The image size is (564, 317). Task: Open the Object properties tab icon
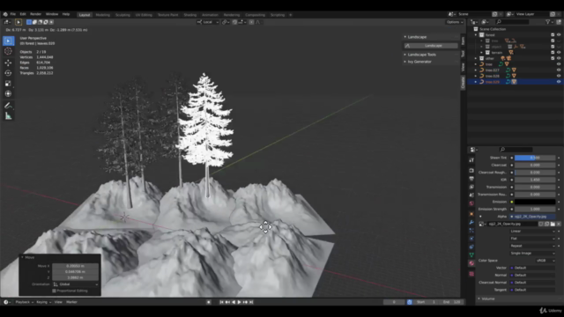[471, 214]
